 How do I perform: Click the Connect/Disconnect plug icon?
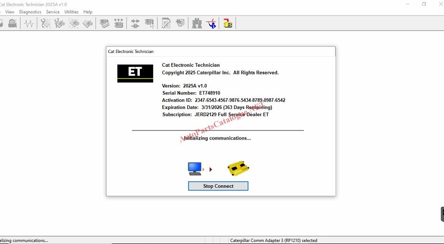tap(136, 23)
